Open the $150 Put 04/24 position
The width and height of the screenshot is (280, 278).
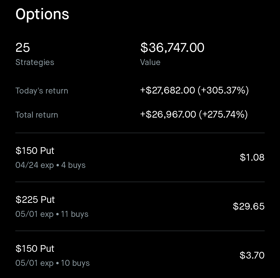[140, 158]
